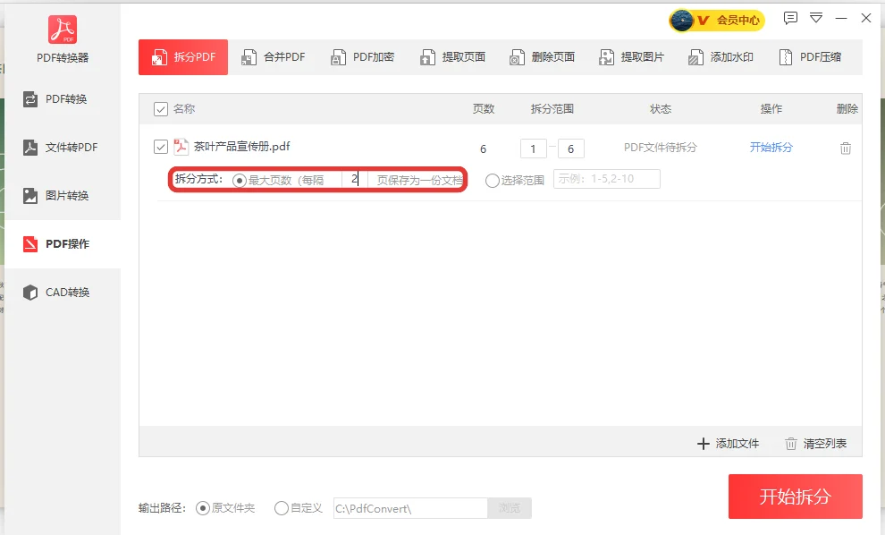Click the 状态 column header
Image resolution: width=885 pixels, height=535 pixels.
coord(661,109)
